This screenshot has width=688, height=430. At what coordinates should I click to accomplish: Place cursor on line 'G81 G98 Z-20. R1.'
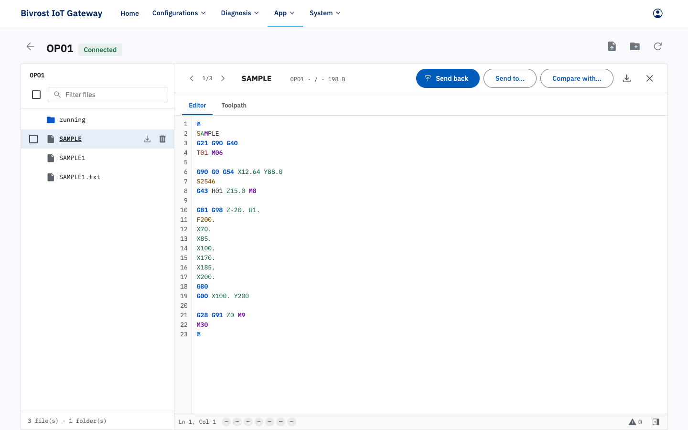228,210
